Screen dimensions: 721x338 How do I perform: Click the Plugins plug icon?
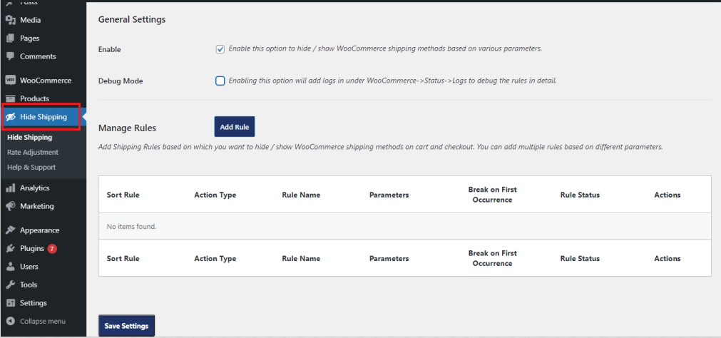pos(11,249)
